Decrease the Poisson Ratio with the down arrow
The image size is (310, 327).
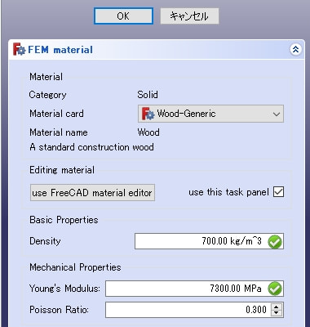(x=277, y=313)
